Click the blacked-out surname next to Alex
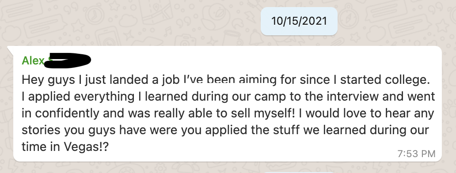Viewport: 456px width, 173px height. [x=68, y=60]
